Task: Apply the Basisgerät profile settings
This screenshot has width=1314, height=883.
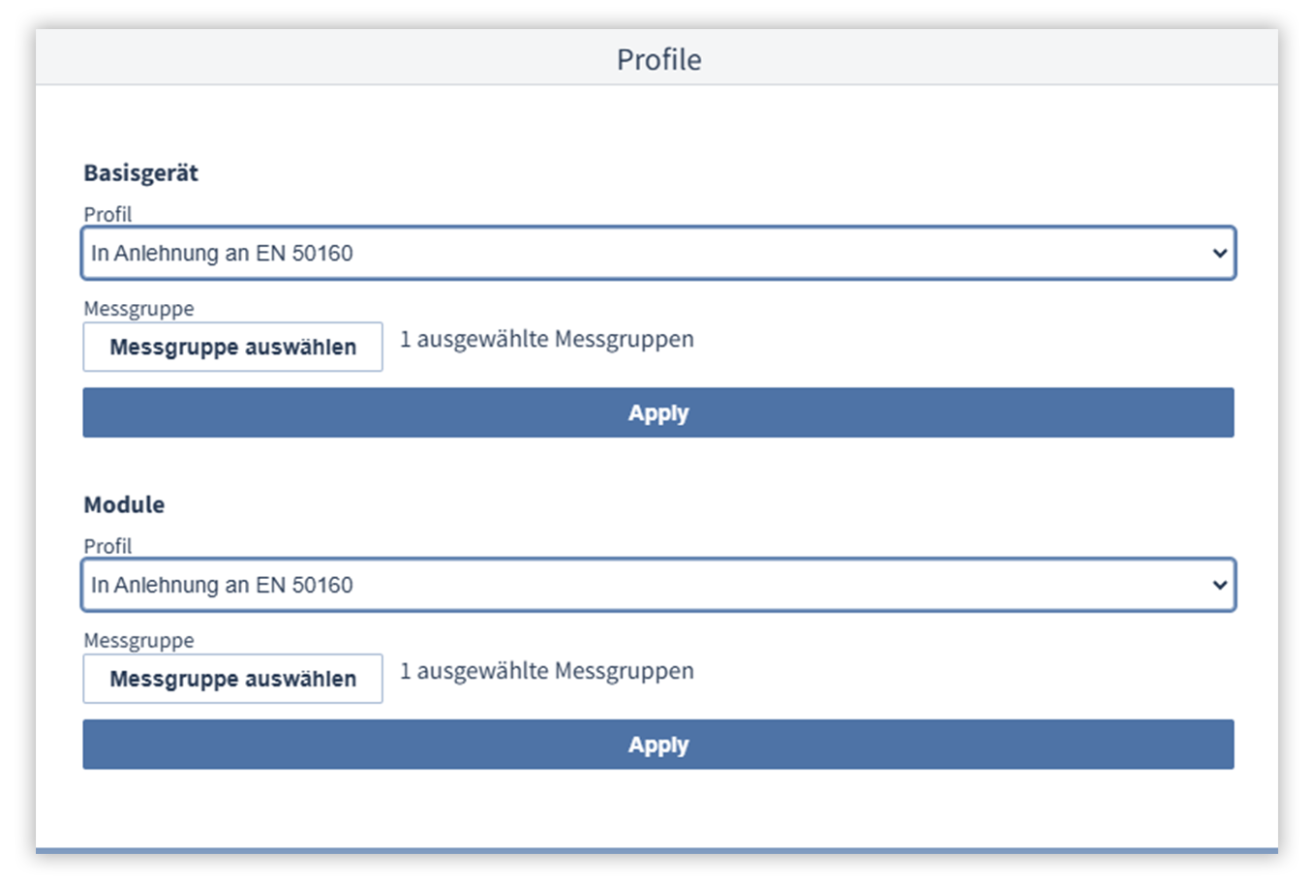Action: [657, 413]
